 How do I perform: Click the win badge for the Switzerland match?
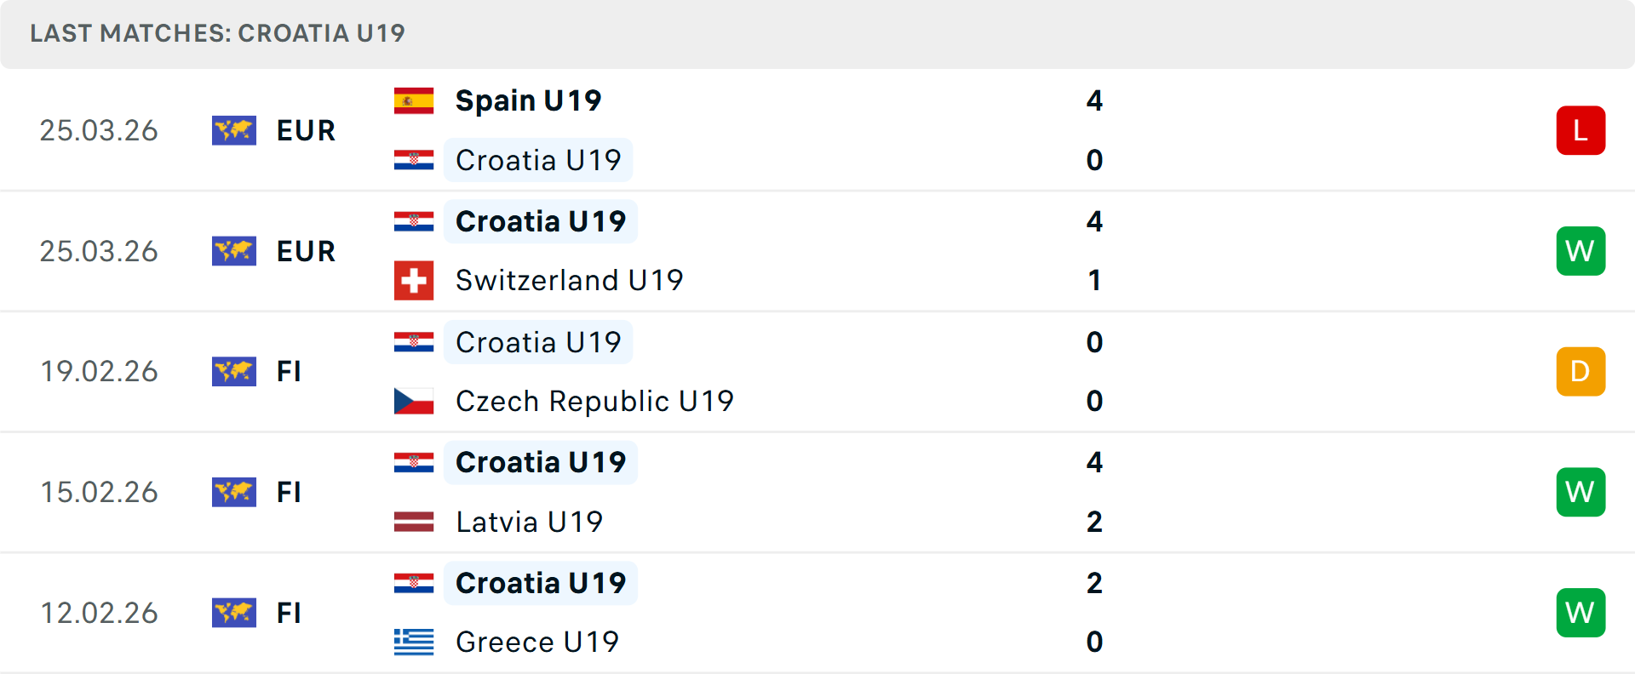tap(1581, 251)
